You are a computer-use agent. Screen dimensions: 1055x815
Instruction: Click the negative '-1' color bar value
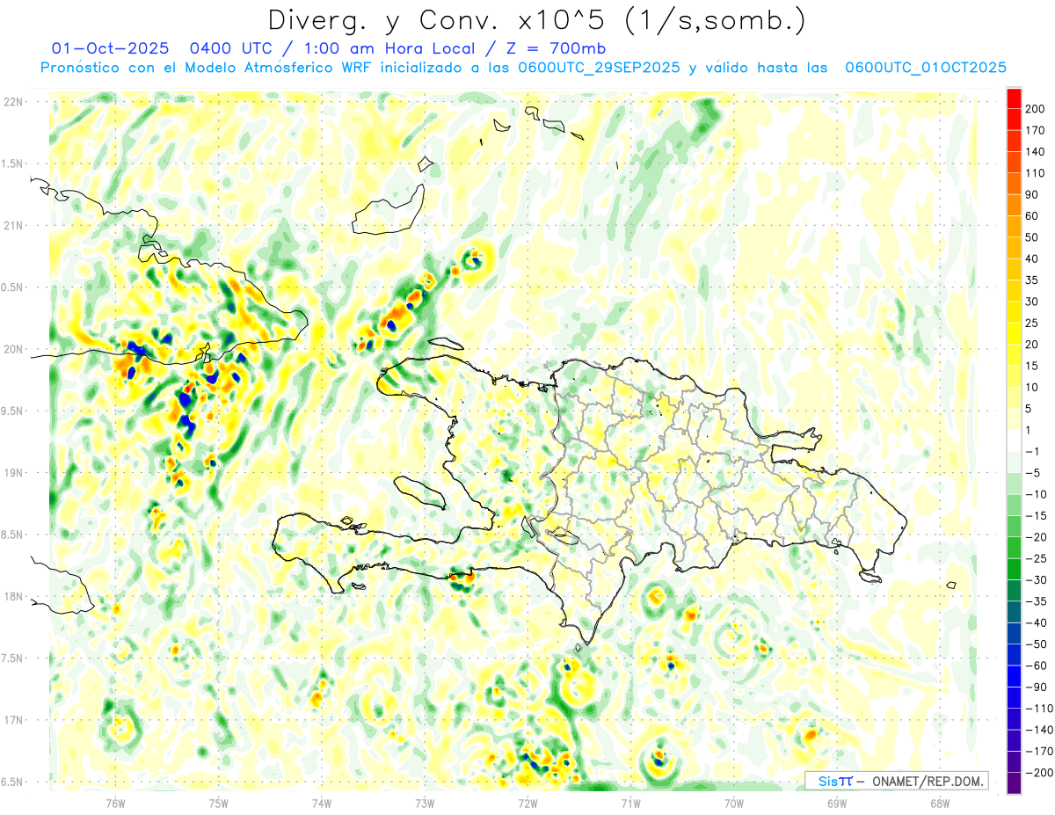pos(1034,451)
